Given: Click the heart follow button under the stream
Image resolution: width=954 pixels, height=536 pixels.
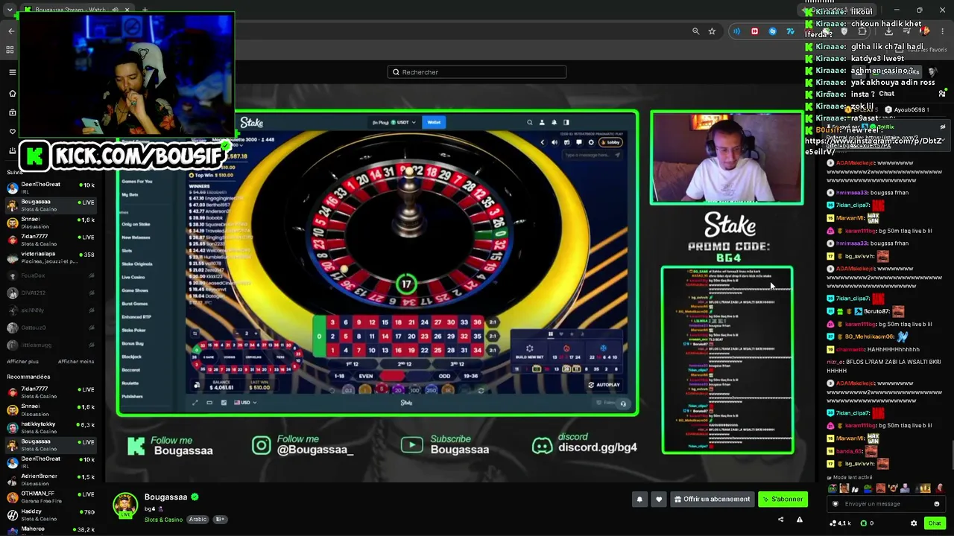Looking at the screenshot, I should pos(659,500).
